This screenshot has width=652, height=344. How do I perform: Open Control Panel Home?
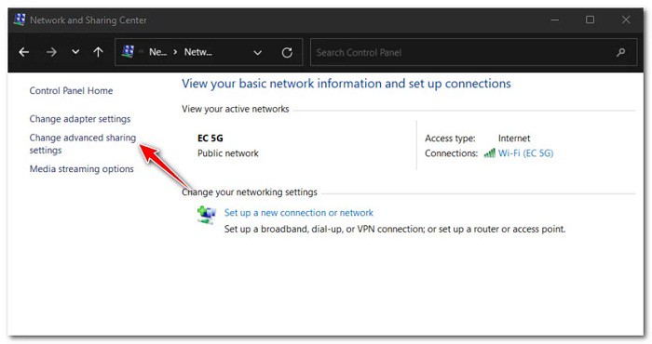(71, 91)
